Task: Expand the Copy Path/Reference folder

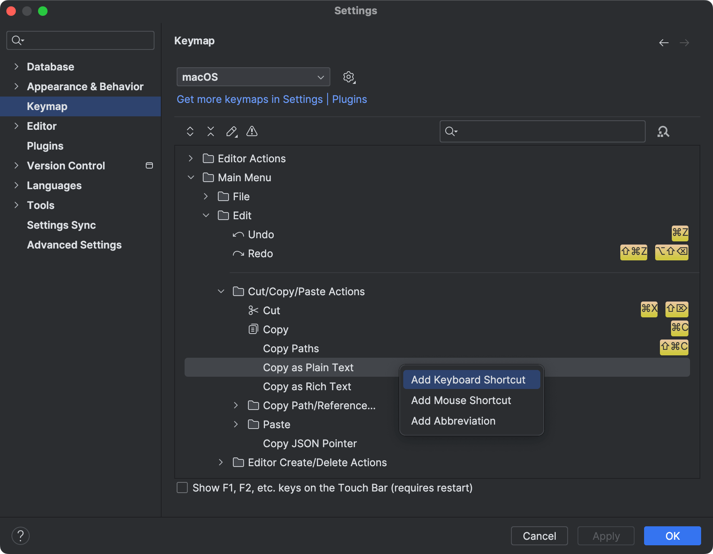Action: (x=236, y=405)
